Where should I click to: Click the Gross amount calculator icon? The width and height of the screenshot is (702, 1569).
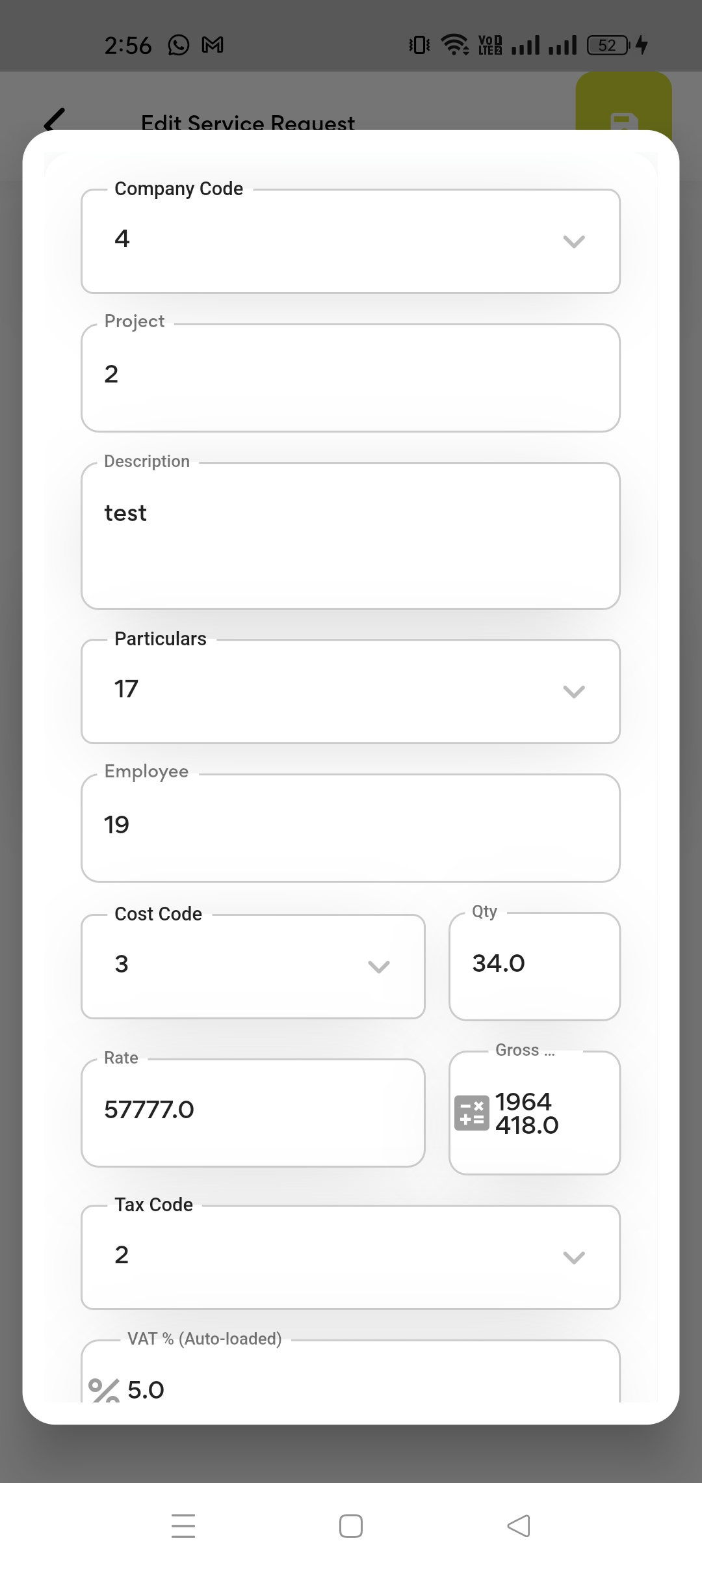(471, 1113)
